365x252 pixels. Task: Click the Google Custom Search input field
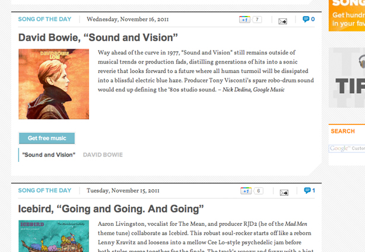(x=347, y=148)
